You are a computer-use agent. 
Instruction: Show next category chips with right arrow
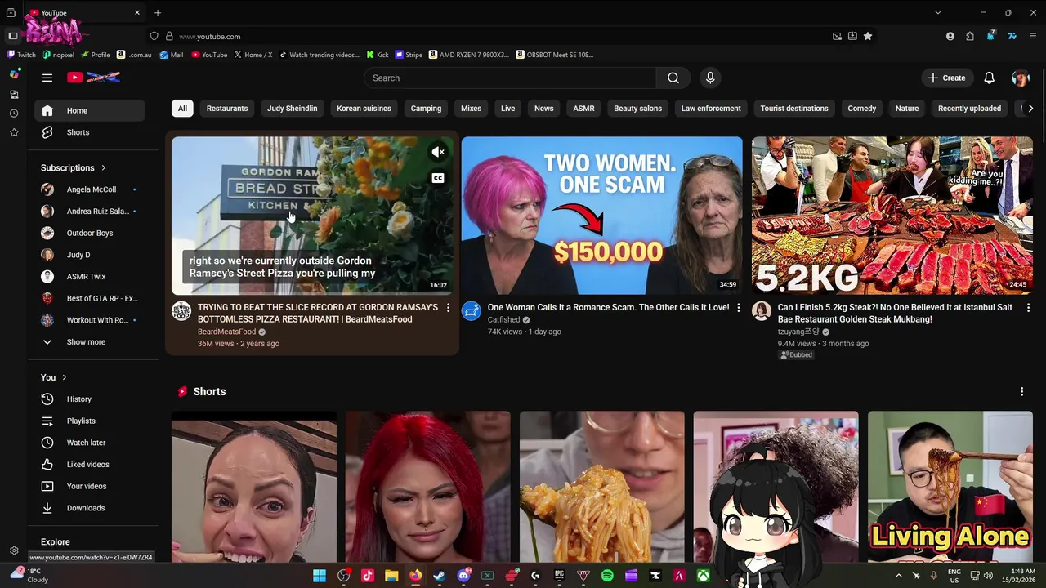[1030, 109]
